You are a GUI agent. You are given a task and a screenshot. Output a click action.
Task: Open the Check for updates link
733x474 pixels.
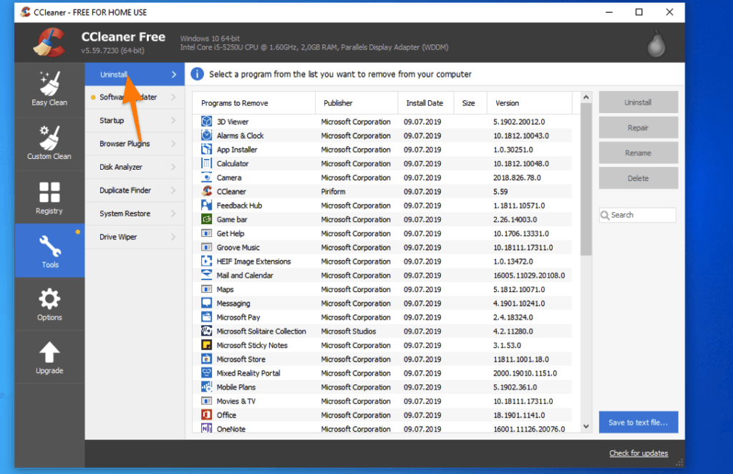(639, 453)
